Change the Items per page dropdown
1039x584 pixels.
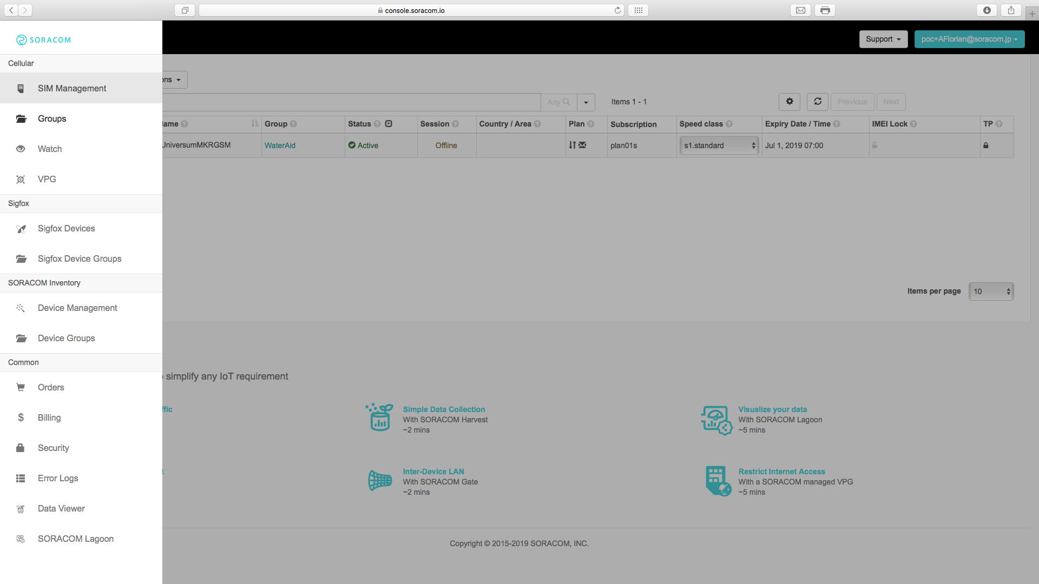[x=991, y=291]
